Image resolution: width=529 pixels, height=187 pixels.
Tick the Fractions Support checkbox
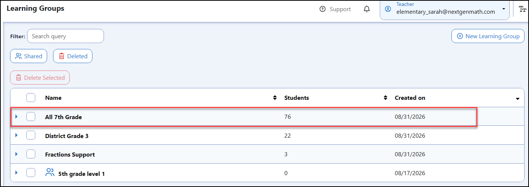pyautogui.click(x=31, y=154)
